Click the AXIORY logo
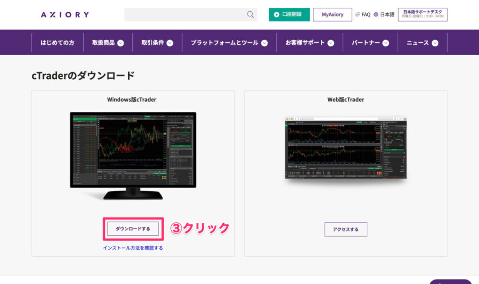Screen dimensions: 479x284 (65, 15)
